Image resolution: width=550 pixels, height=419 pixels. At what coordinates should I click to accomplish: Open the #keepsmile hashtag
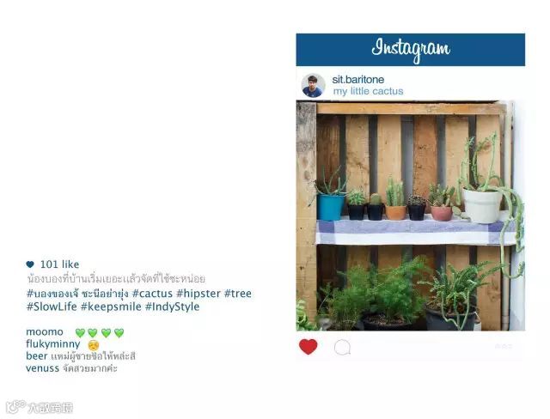pyautogui.click(x=111, y=307)
